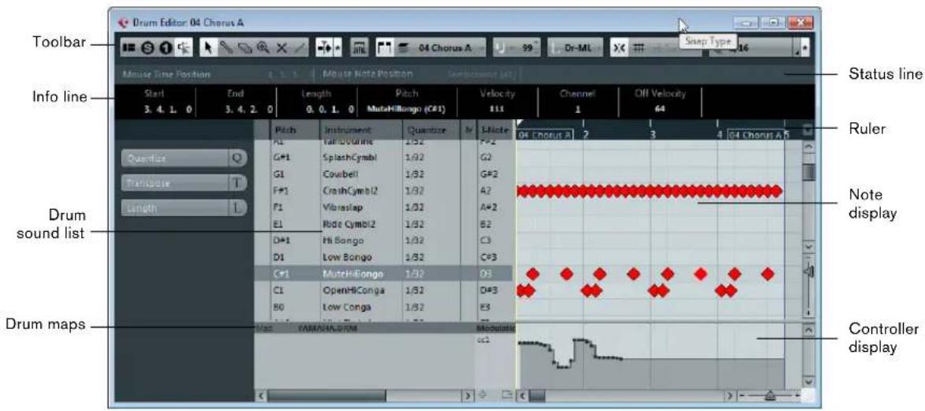925x411 pixels.
Task: Select the Object Selection arrow tool
Action: 207,49
